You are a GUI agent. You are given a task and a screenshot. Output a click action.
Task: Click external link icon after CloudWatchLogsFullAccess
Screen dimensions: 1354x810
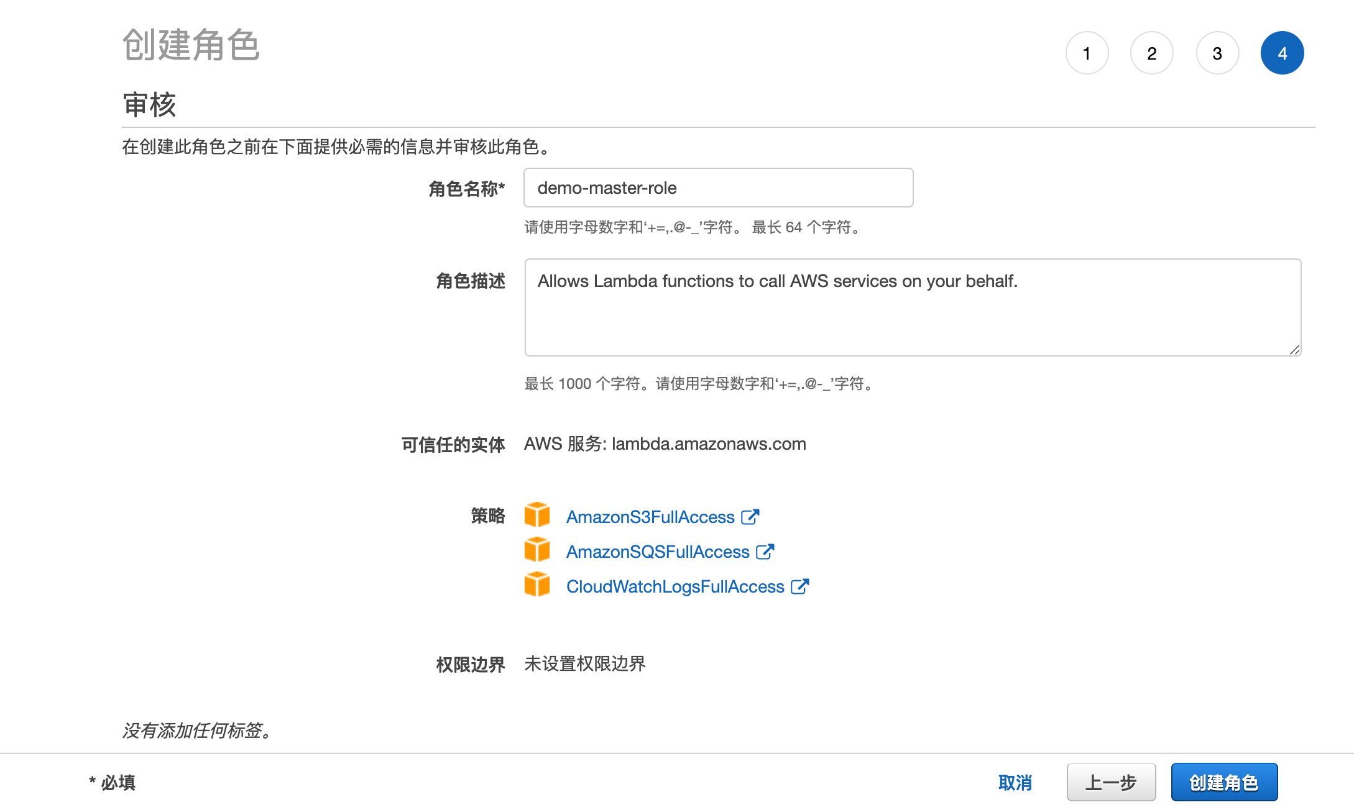(799, 586)
